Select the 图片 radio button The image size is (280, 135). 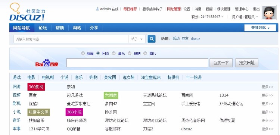[145, 53]
